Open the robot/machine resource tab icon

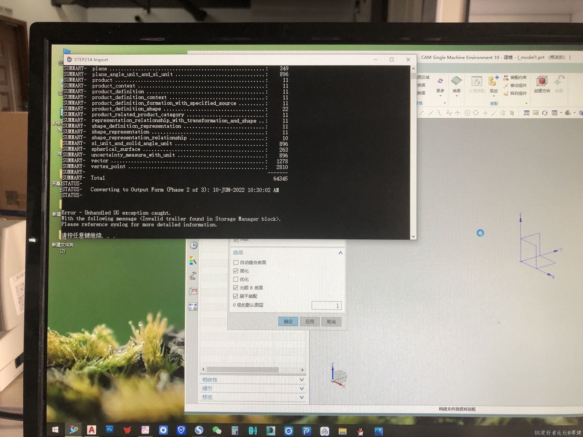point(193,276)
